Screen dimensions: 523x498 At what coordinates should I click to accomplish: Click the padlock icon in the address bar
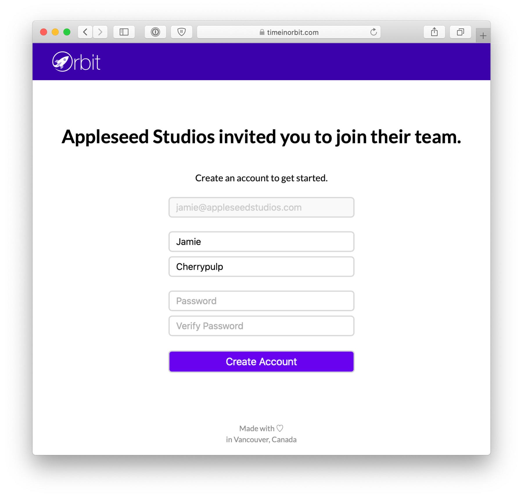tap(262, 32)
